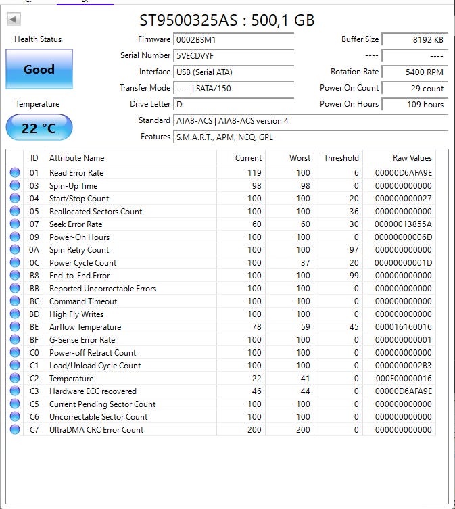Click the status orb for High Fly Writes
455x509 pixels.
coord(15,314)
